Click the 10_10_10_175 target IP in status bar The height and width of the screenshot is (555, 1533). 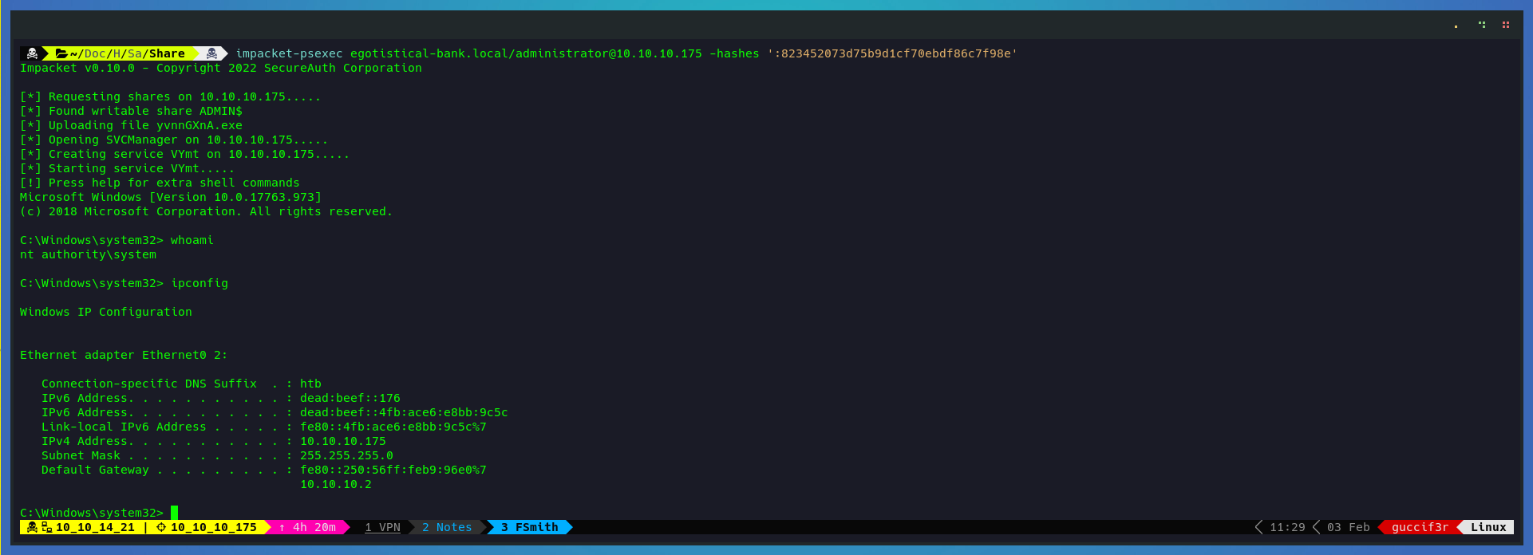tap(214, 527)
